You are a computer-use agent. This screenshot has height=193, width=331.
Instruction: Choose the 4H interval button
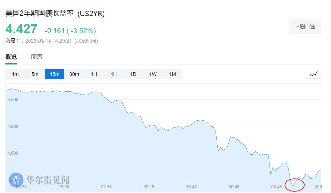[113, 74]
